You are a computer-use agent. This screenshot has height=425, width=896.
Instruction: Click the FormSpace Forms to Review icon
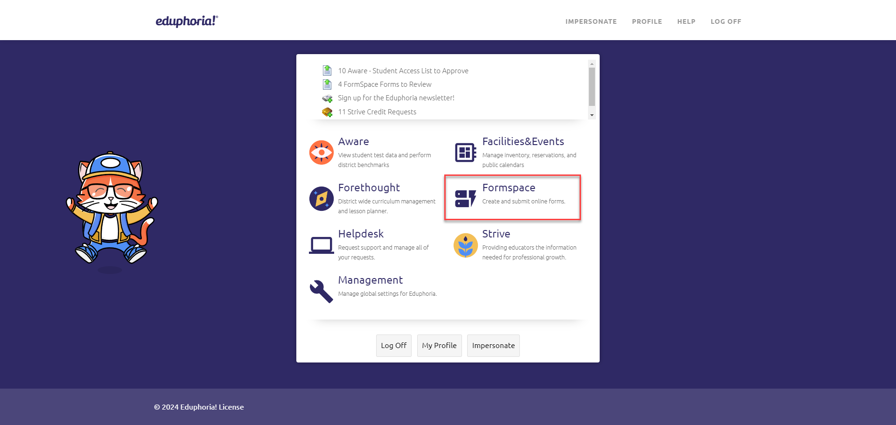click(328, 84)
